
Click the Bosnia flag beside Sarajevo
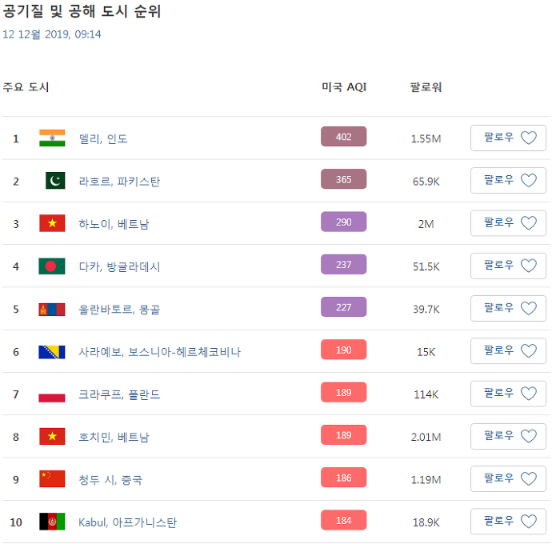[52, 352]
